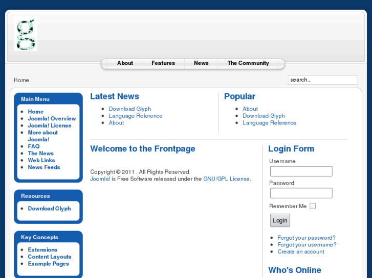This screenshot has width=372, height=278.
Task: Open Language Reference under Latest News
Action: coord(136,116)
